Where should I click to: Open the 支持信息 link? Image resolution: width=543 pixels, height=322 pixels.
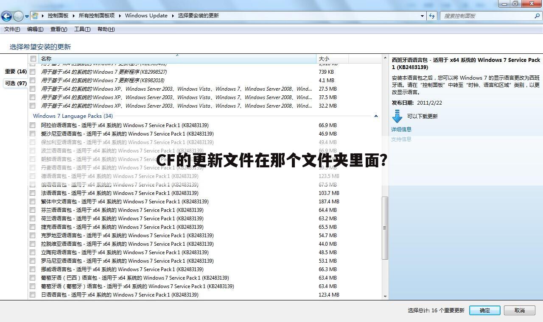pos(401,139)
